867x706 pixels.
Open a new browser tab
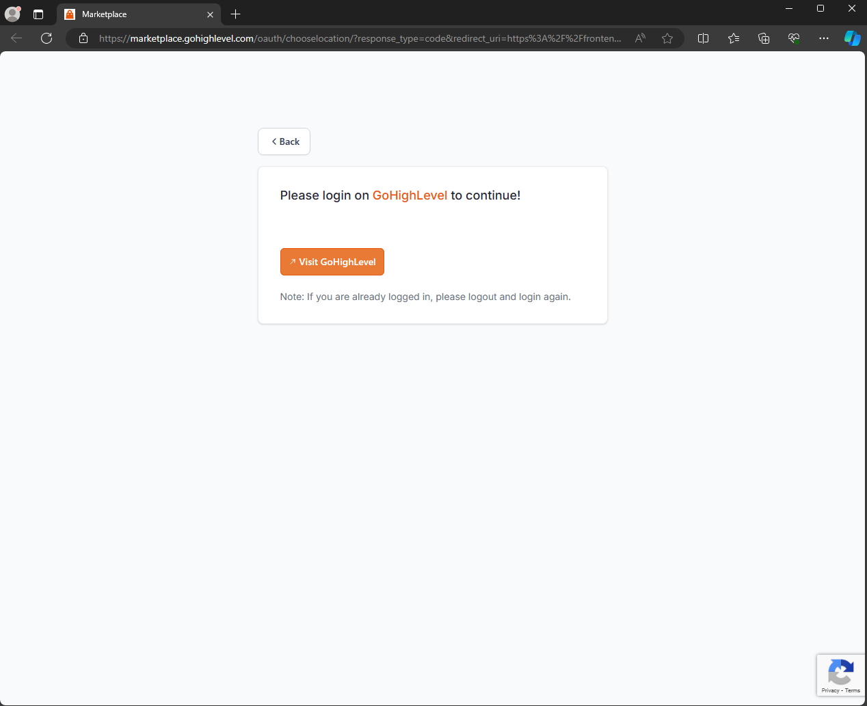coord(236,14)
